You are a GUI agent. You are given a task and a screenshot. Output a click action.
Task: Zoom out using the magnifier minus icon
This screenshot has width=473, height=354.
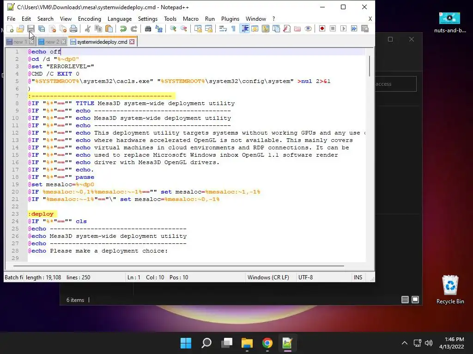coord(183,29)
